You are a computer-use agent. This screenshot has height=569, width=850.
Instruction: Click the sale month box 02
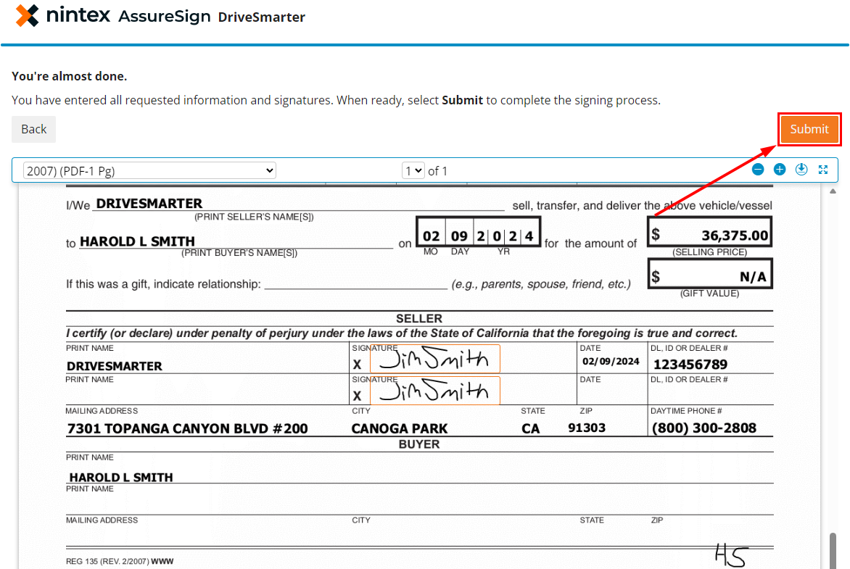[431, 236]
